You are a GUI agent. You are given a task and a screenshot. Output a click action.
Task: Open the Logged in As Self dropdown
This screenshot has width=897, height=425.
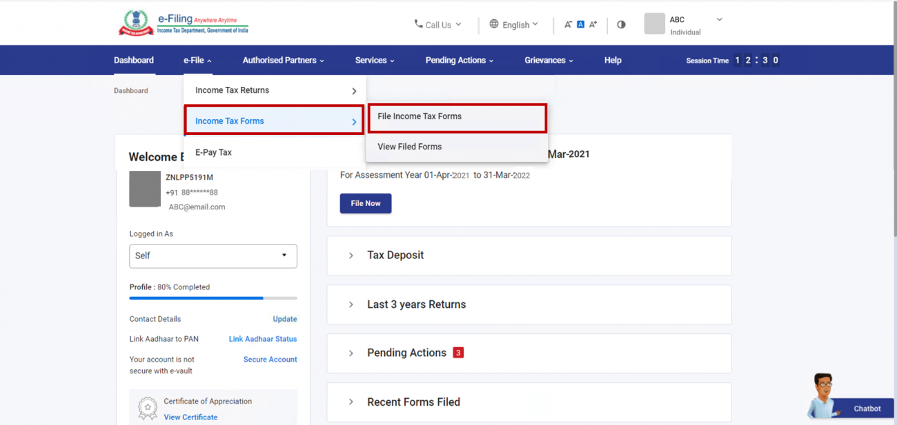pos(213,256)
